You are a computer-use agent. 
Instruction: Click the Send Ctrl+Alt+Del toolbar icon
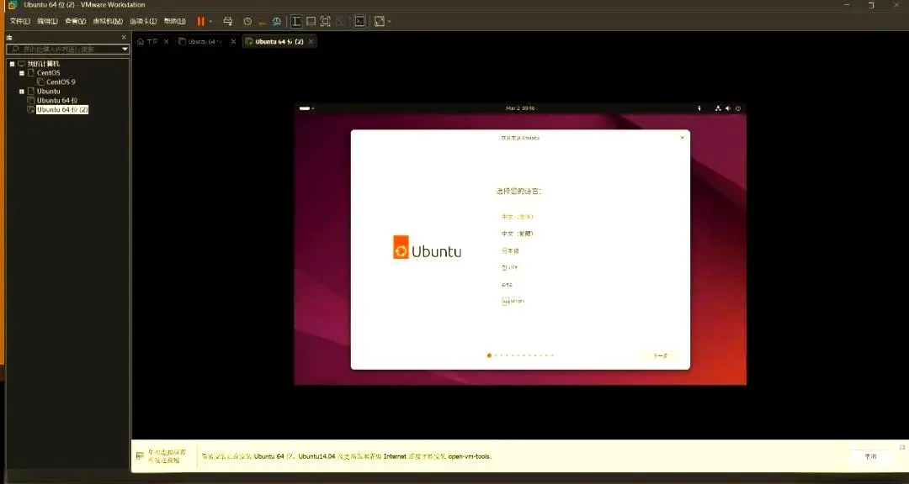[x=228, y=21]
